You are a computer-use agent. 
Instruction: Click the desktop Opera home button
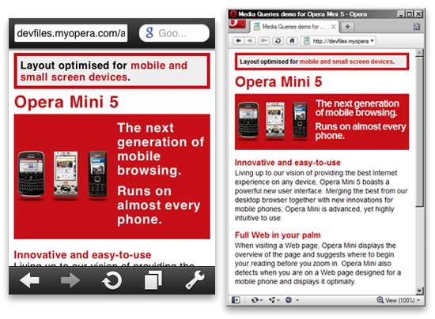tap(292, 41)
